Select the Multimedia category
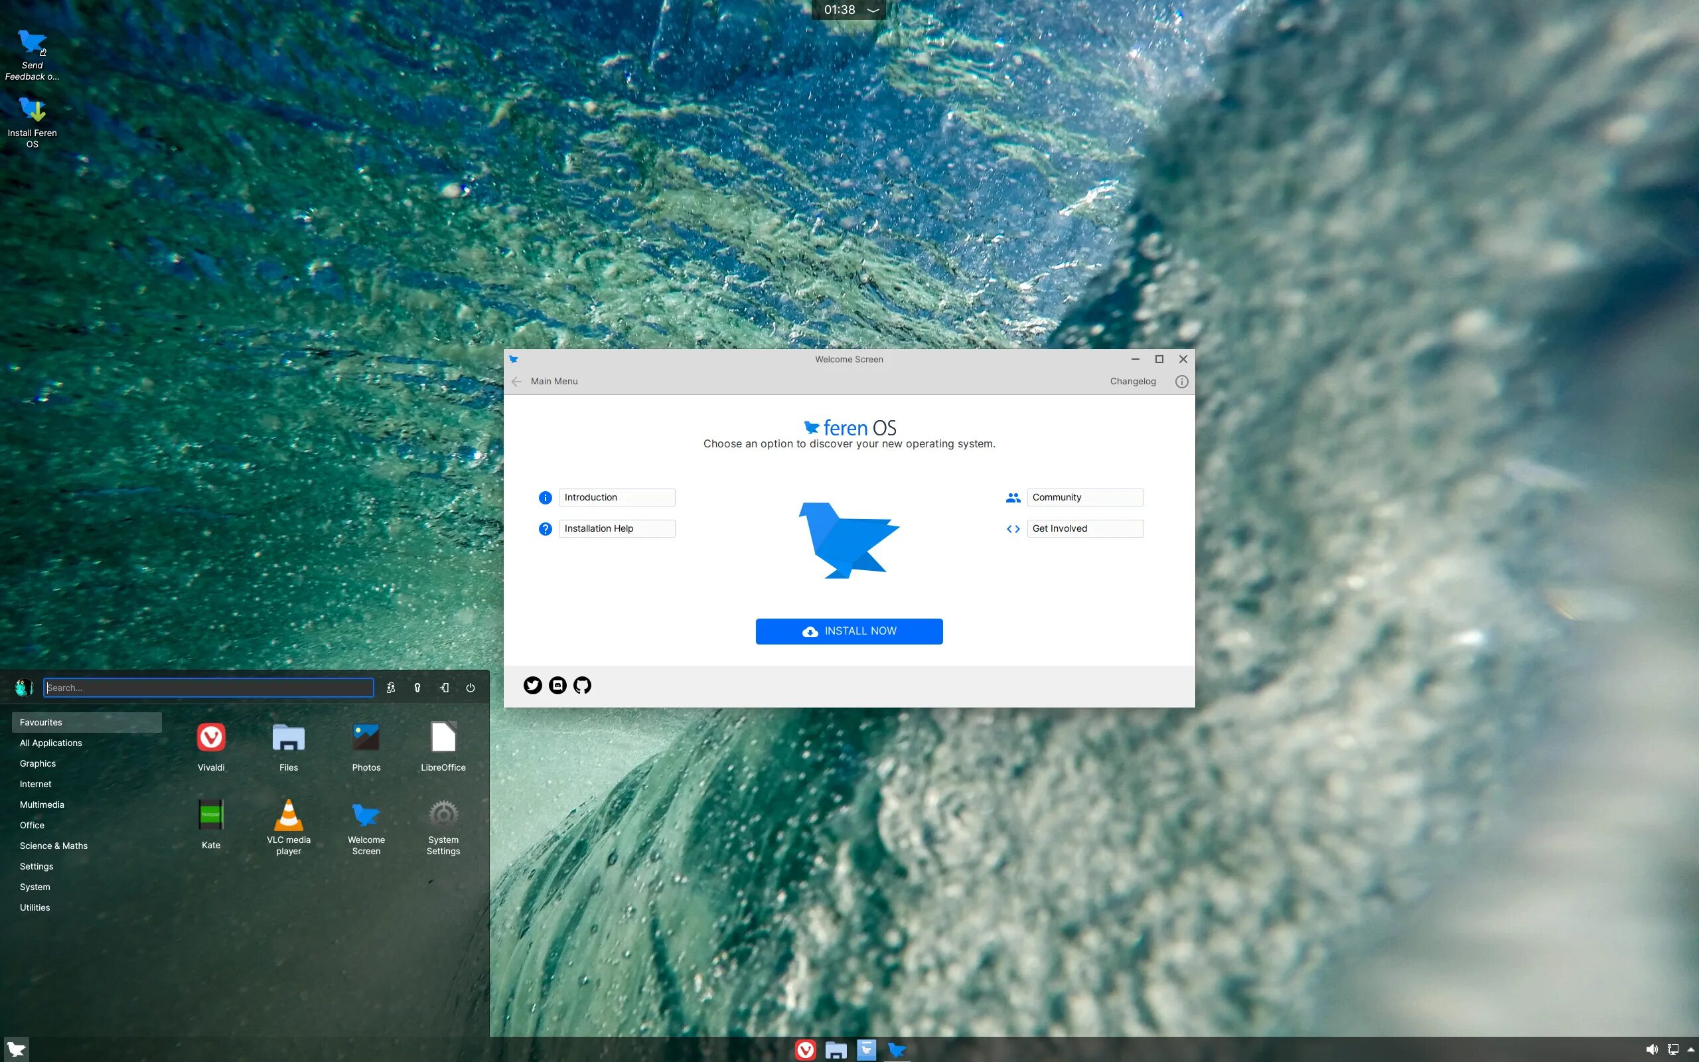 tap(86, 804)
